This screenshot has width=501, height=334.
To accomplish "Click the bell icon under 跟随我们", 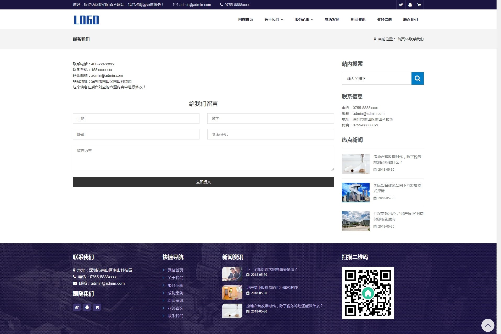I will point(87,307).
